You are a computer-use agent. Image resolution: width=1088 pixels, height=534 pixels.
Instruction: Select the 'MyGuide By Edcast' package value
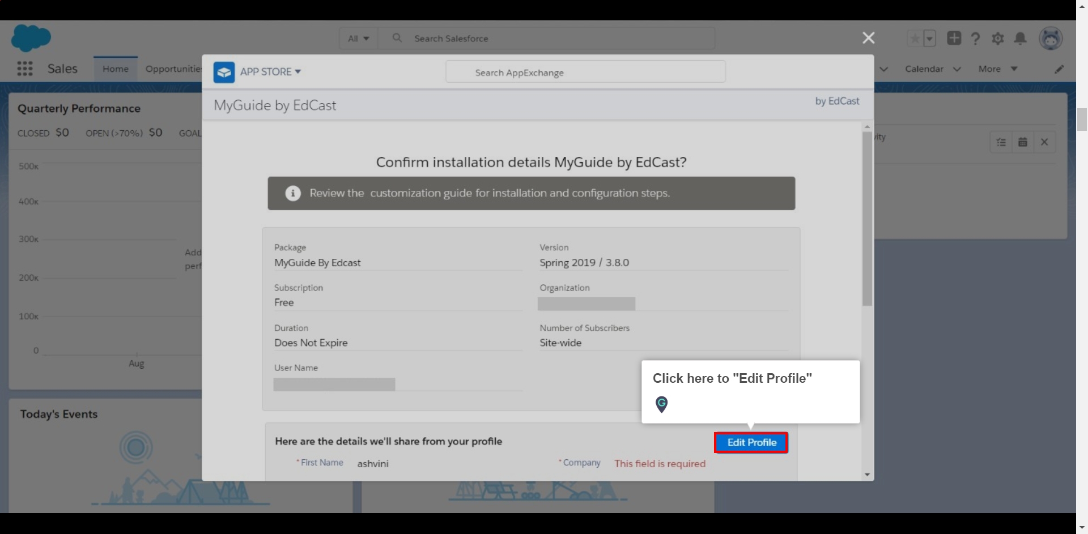317,263
